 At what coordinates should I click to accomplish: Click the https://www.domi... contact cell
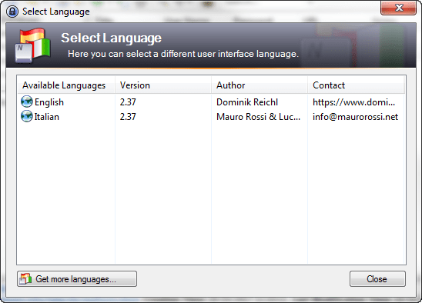point(354,102)
